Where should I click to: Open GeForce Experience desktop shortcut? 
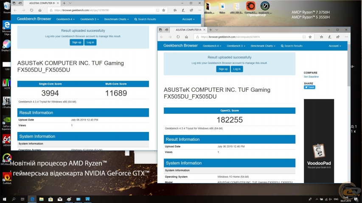pyautogui.click(x=7, y=123)
